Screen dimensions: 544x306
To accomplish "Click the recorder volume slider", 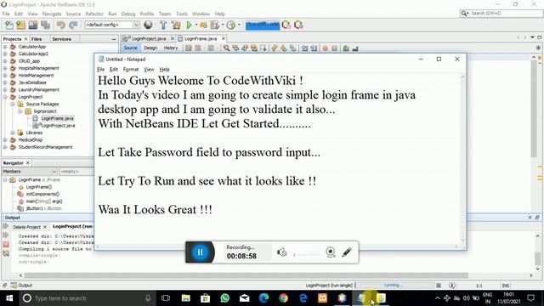I will [x=307, y=254].
